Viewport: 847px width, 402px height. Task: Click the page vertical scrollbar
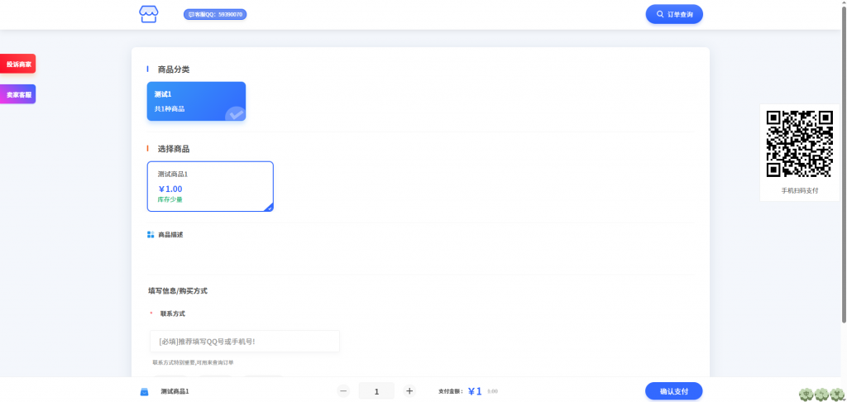click(x=843, y=165)
